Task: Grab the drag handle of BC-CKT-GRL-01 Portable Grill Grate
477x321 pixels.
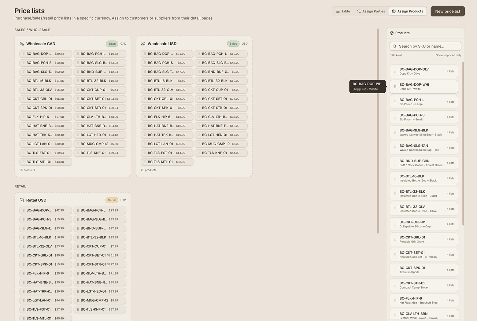Action: (395, 239)
